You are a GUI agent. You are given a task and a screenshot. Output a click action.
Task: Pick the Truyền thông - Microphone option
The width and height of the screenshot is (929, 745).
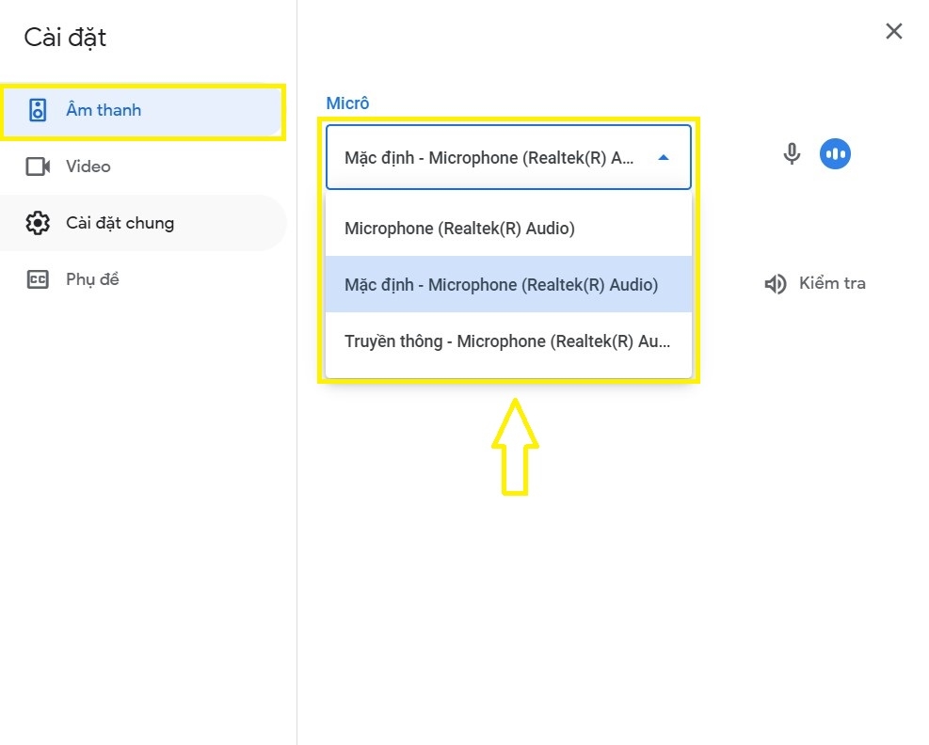tap(508, 341)
